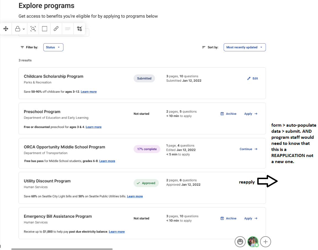Select the Move tool in the toolbar

point(6,28)
